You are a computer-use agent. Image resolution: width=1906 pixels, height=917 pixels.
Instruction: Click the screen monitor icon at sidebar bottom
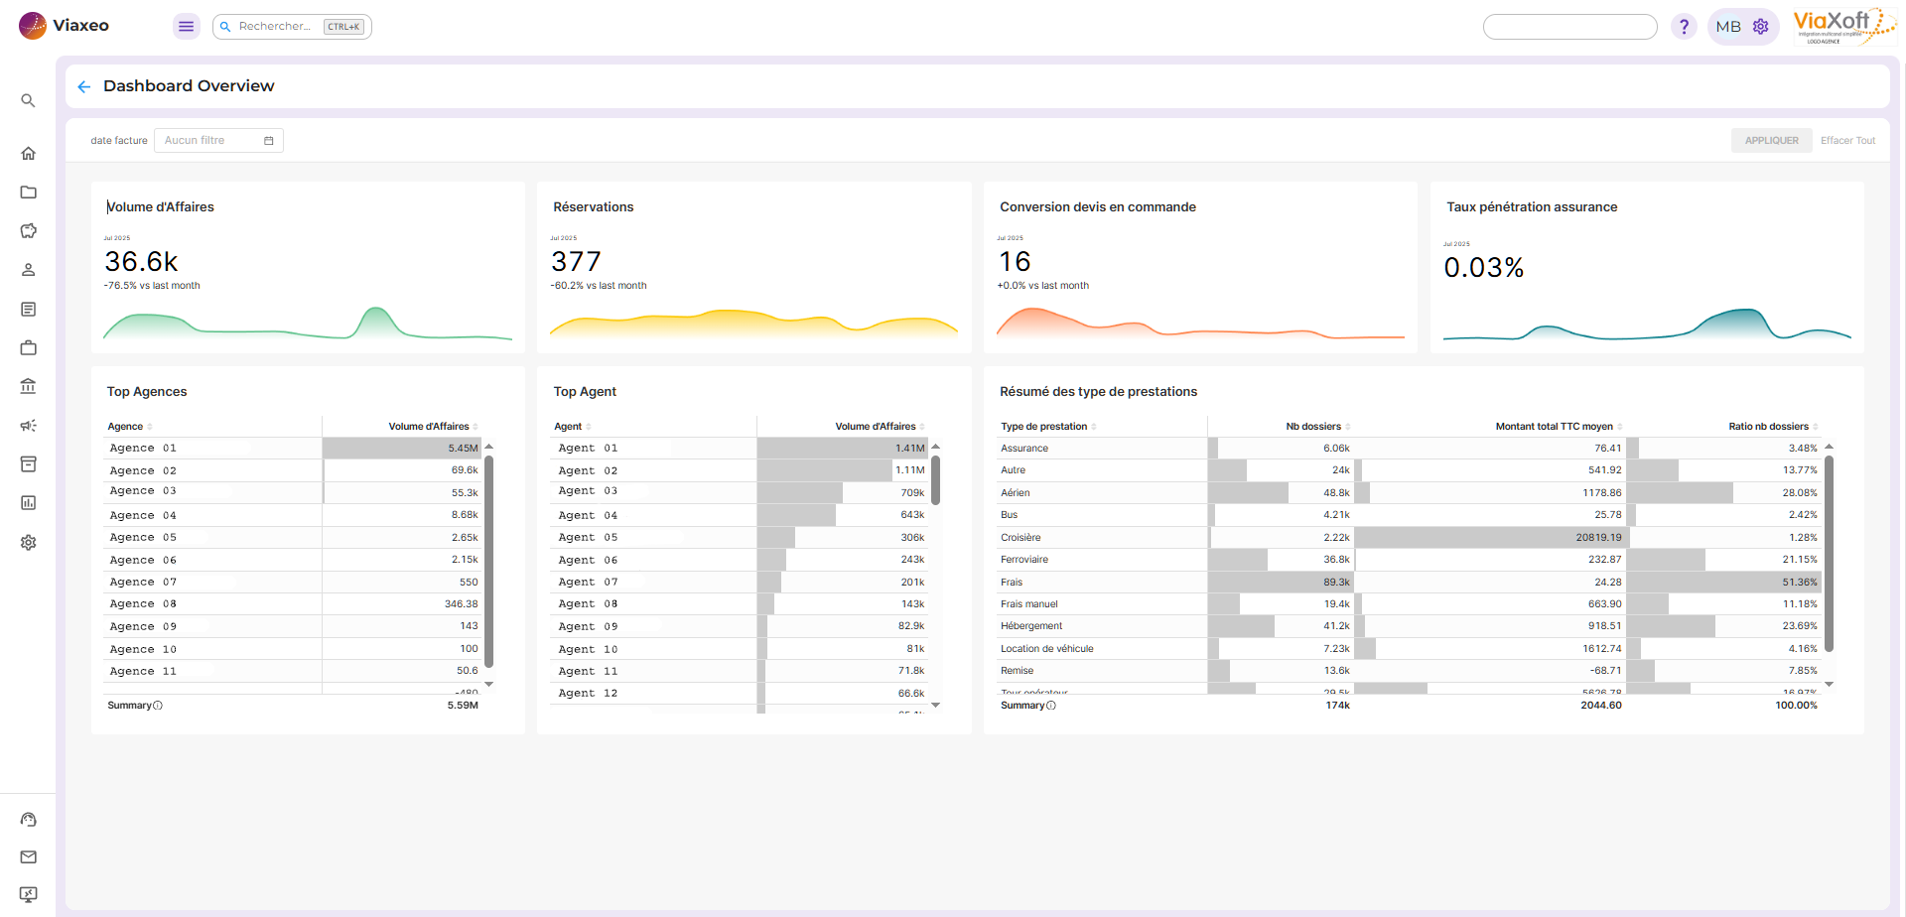click(28, 894)
